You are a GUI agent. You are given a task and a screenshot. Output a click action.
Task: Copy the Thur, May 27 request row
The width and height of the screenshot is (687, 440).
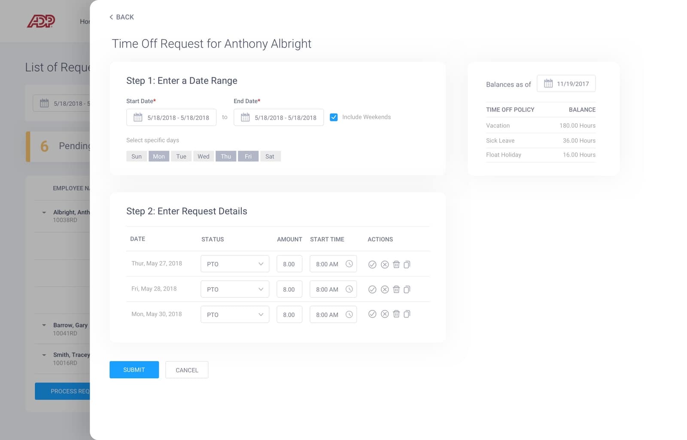click(x=407, y=264)
